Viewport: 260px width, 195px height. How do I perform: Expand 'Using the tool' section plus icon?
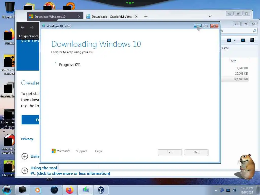click(x=25, y=171)
